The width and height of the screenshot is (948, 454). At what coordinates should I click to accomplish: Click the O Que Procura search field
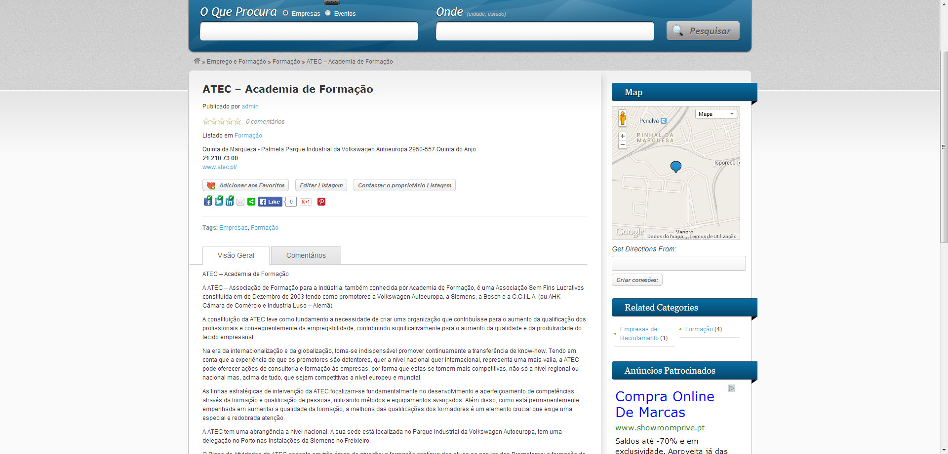[x=309, y=31]
